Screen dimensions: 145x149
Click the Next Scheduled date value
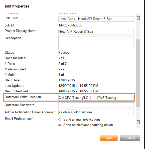coord(78,91)
